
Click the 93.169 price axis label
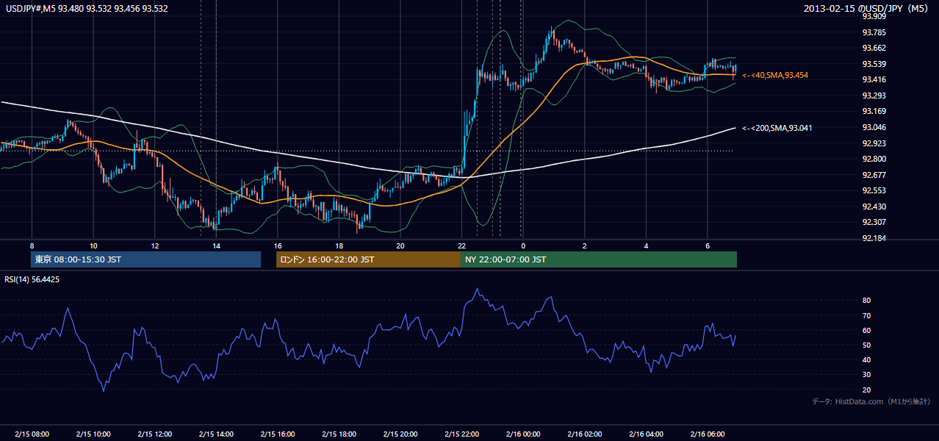[874, 111]
